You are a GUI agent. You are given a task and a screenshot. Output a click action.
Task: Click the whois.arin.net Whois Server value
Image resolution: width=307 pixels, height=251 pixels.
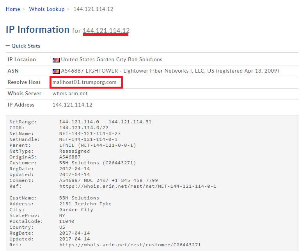pyautogui.click(x=70, y=94)
